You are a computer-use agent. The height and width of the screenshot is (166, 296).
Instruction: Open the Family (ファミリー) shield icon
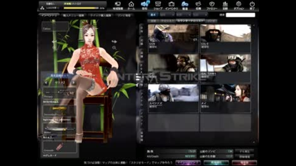click(212, 5)
